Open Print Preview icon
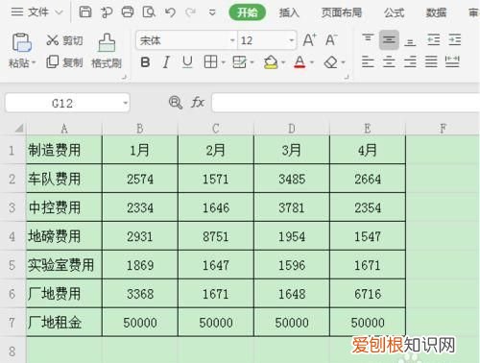The height and width of the screenshot is (363, 480). 149,12
